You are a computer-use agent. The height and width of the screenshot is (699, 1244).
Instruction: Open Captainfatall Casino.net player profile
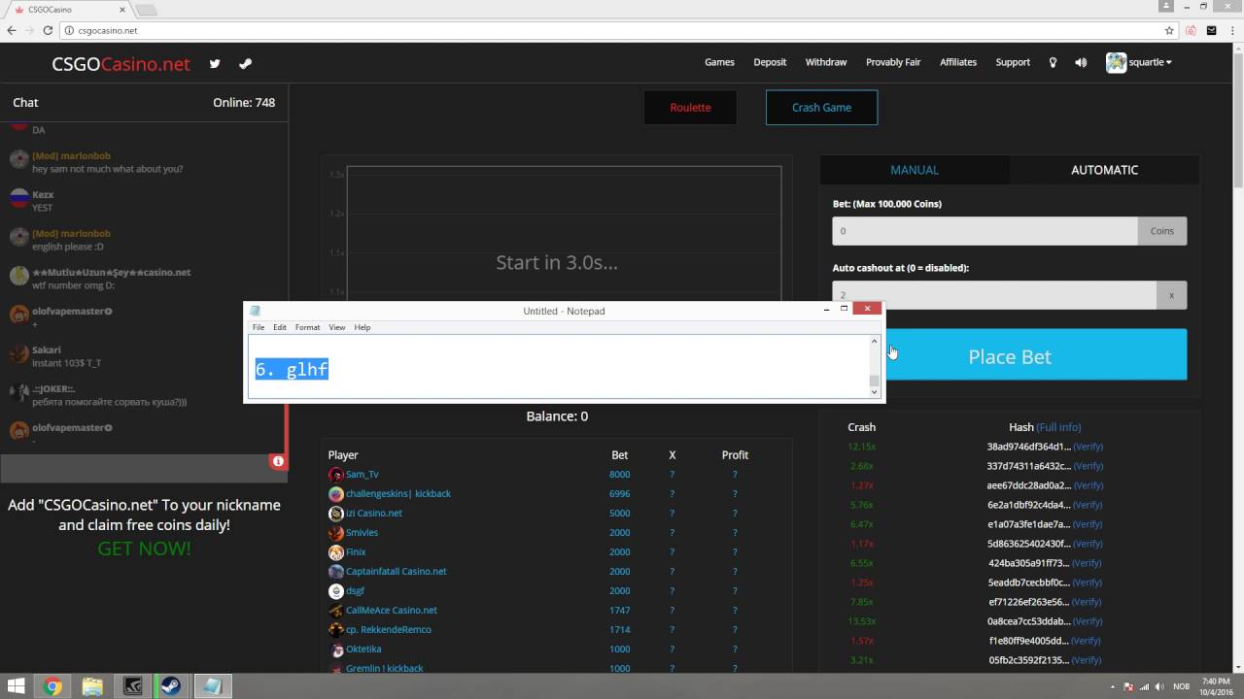click(397, 572)
